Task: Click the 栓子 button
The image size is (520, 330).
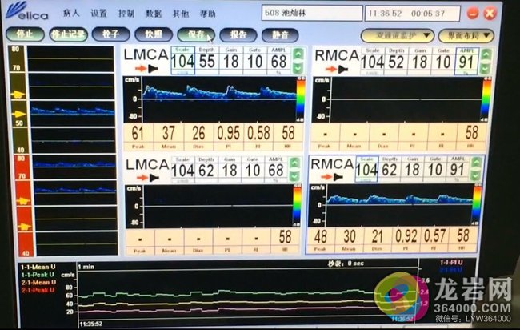Action: pos(110,34)
